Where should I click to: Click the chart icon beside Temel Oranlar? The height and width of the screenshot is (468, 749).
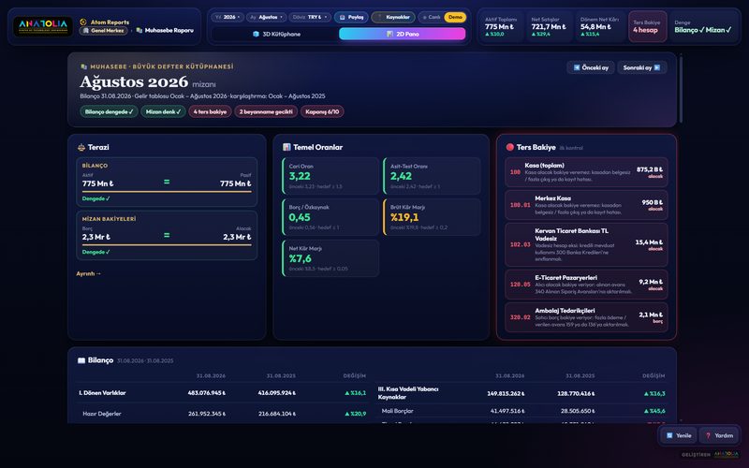(x=286, y=147)
